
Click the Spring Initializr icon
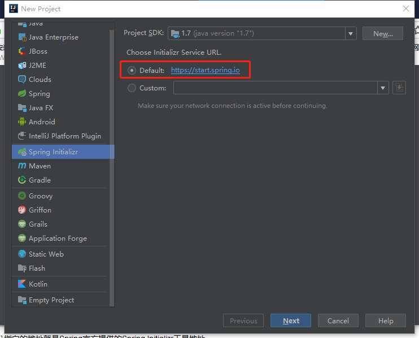pos(22,152)
